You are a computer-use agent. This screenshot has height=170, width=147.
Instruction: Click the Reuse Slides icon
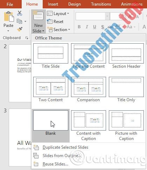[36, 164]
